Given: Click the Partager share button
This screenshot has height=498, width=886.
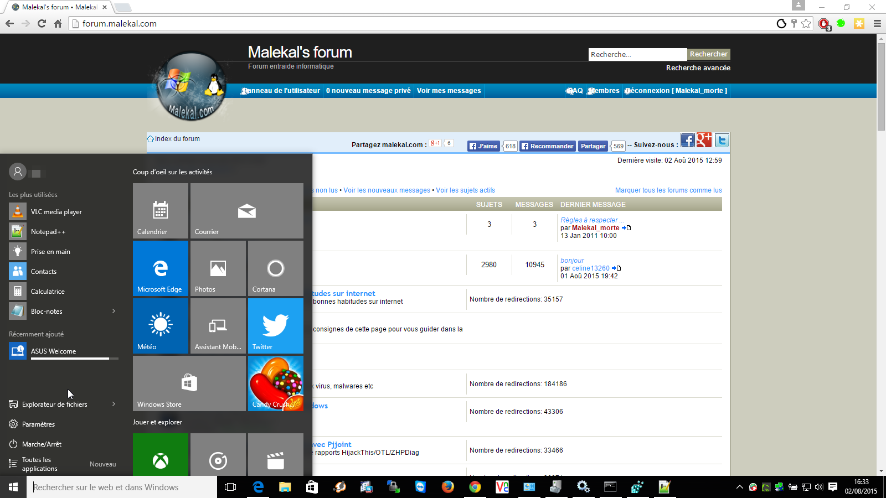Looking at the screenshot, I should (x=593, y=146).
